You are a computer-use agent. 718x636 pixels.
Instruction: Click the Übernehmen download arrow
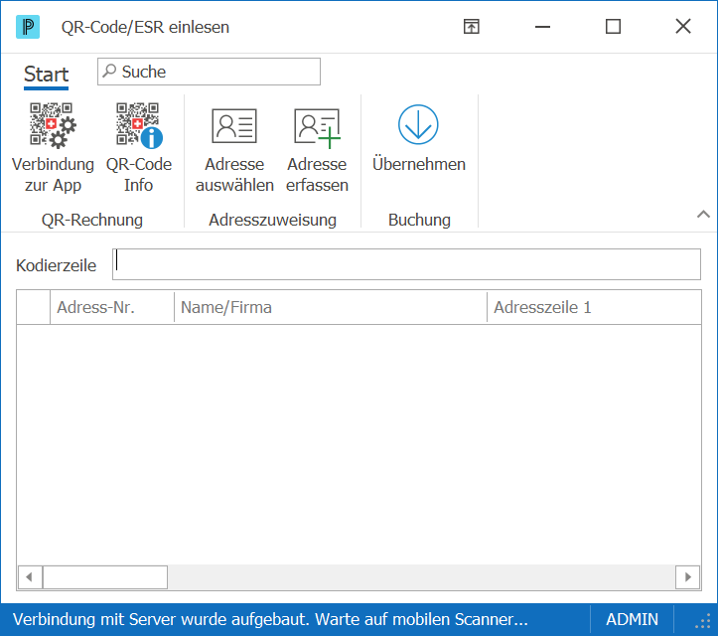click(x=418, y=124)
